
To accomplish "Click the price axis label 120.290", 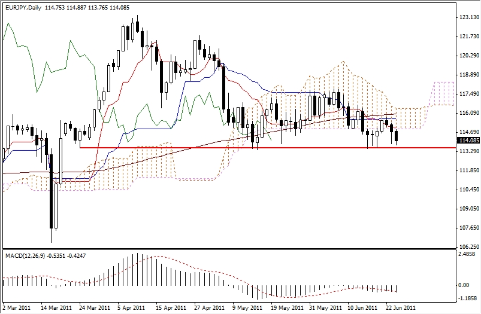I will pos(469,56).
